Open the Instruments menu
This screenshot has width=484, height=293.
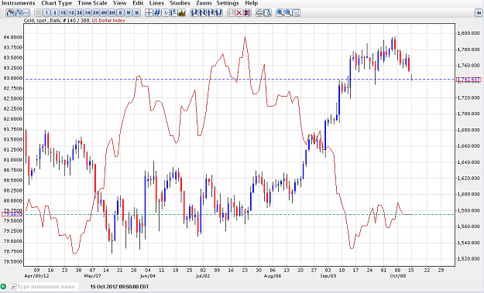click(x=19, y=3)
